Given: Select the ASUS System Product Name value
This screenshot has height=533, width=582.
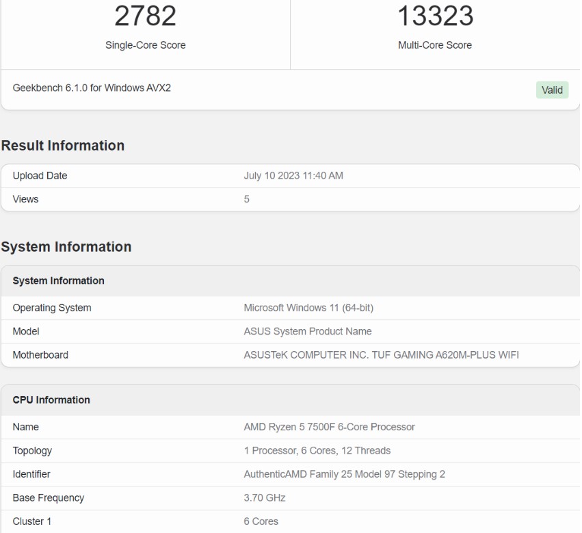Looking at the screenshot, I should click(x=308, y=331).
